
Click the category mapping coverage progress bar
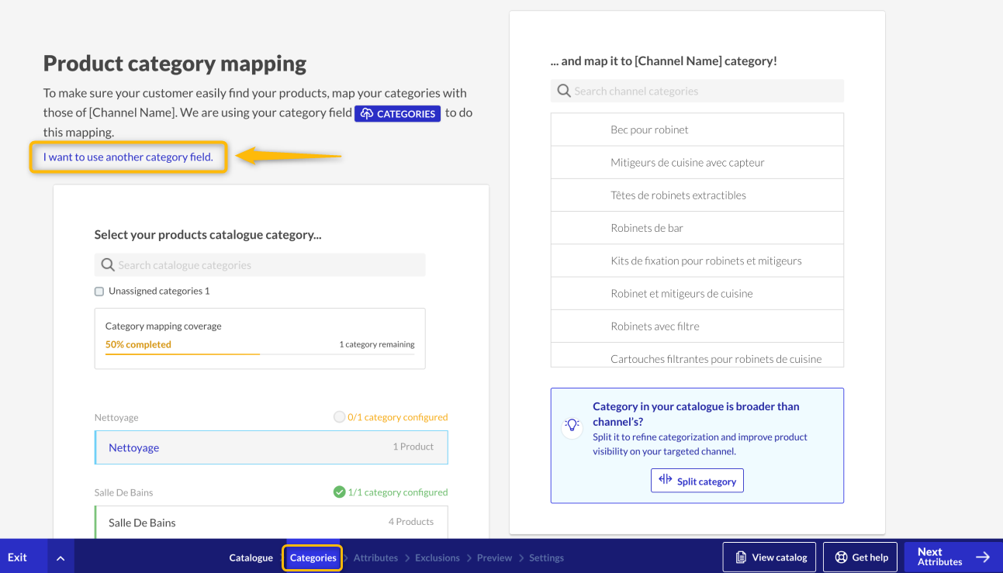pos(260,354)
